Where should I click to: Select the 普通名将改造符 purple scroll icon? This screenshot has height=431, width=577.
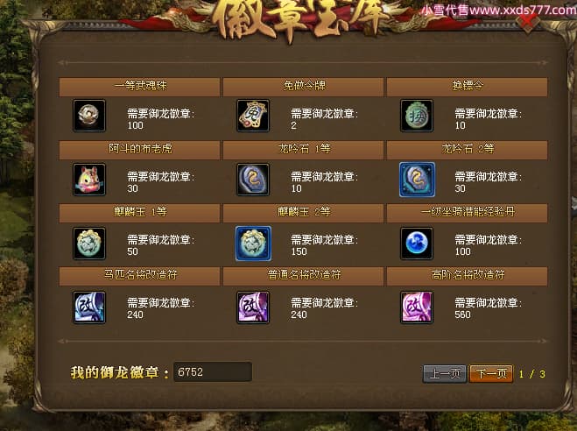(253, 307)
